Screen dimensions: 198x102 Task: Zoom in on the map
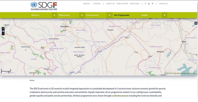(x=3, y=29)
